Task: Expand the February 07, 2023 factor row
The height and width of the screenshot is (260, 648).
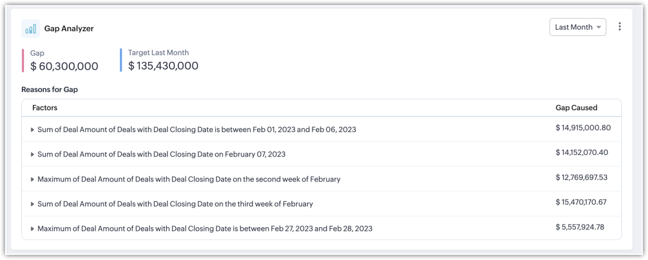Action: click(32, 154)
